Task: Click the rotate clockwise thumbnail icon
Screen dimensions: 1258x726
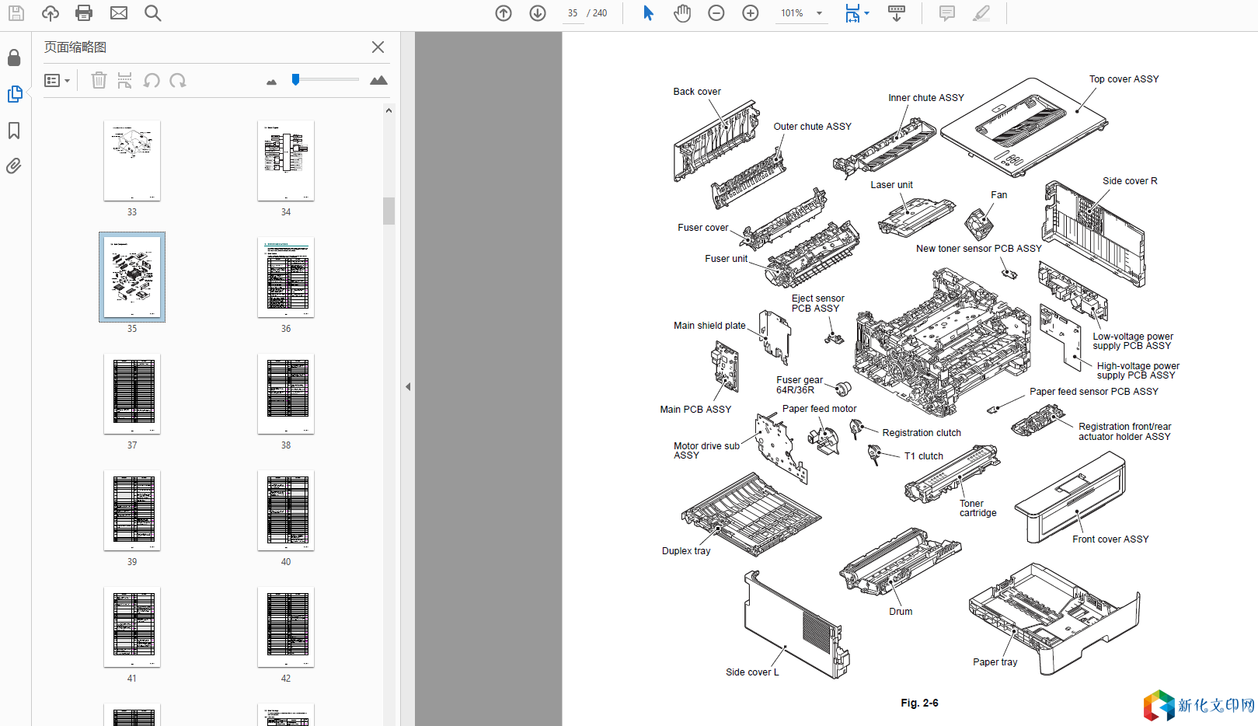Action: 178,81
